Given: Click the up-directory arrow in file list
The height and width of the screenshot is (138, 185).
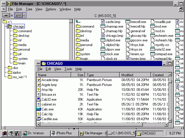Looking at the screenshot, I should click(x=78, y=22).
